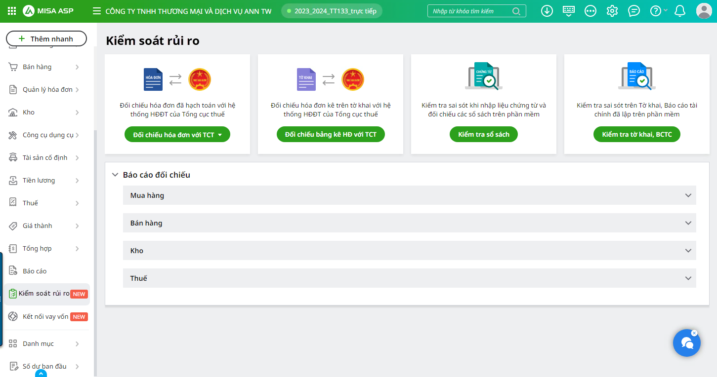Click the Báo cáo report icon
The width and height of the screenshot is (717, 377).
[13, 271]
